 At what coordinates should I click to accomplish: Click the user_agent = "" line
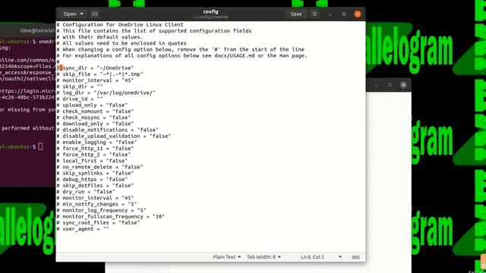click(83, 229)
